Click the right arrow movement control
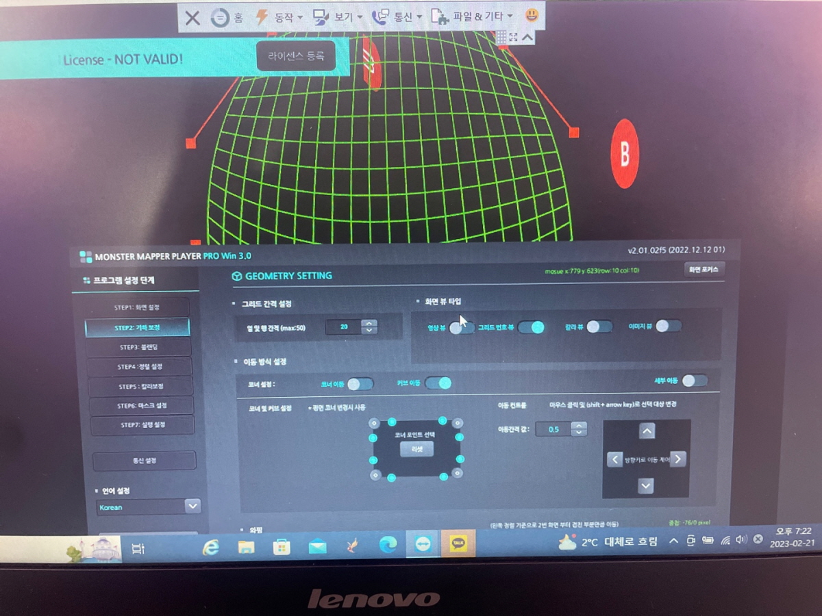This screenshot has width=822, height=616. [677, 459]
